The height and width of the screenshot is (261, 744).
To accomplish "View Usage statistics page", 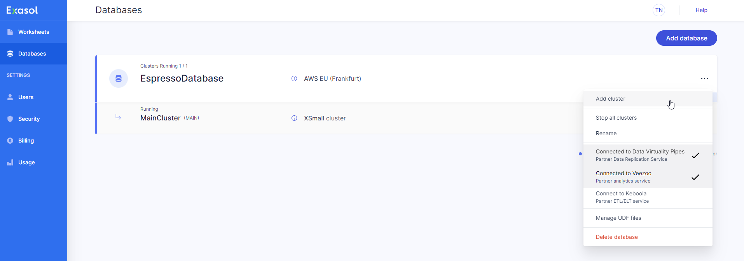I will point(26,162).
